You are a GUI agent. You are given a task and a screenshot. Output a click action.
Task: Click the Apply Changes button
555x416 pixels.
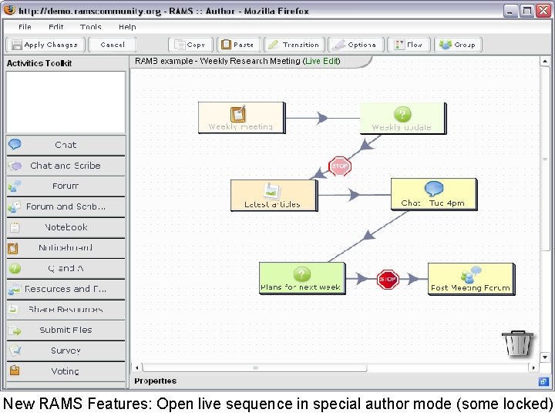(x=45, y=45)
